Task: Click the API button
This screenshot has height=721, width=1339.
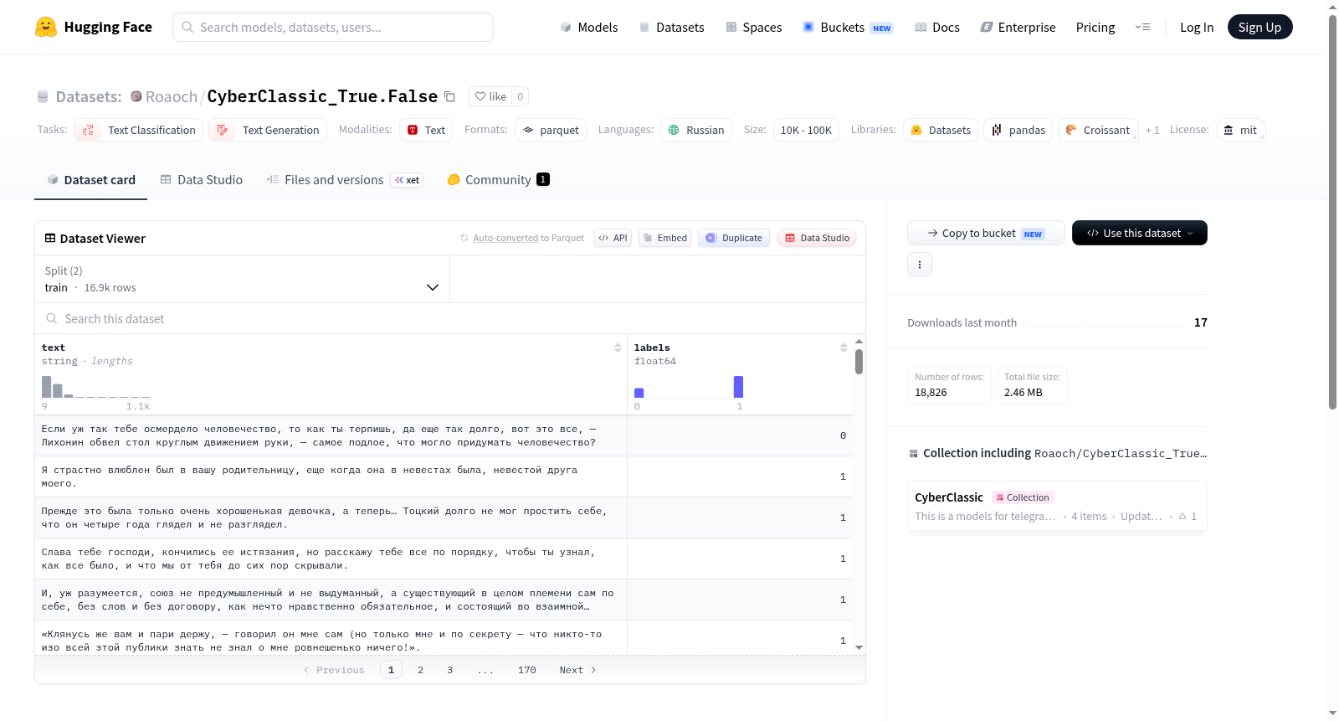Action: 613,238
